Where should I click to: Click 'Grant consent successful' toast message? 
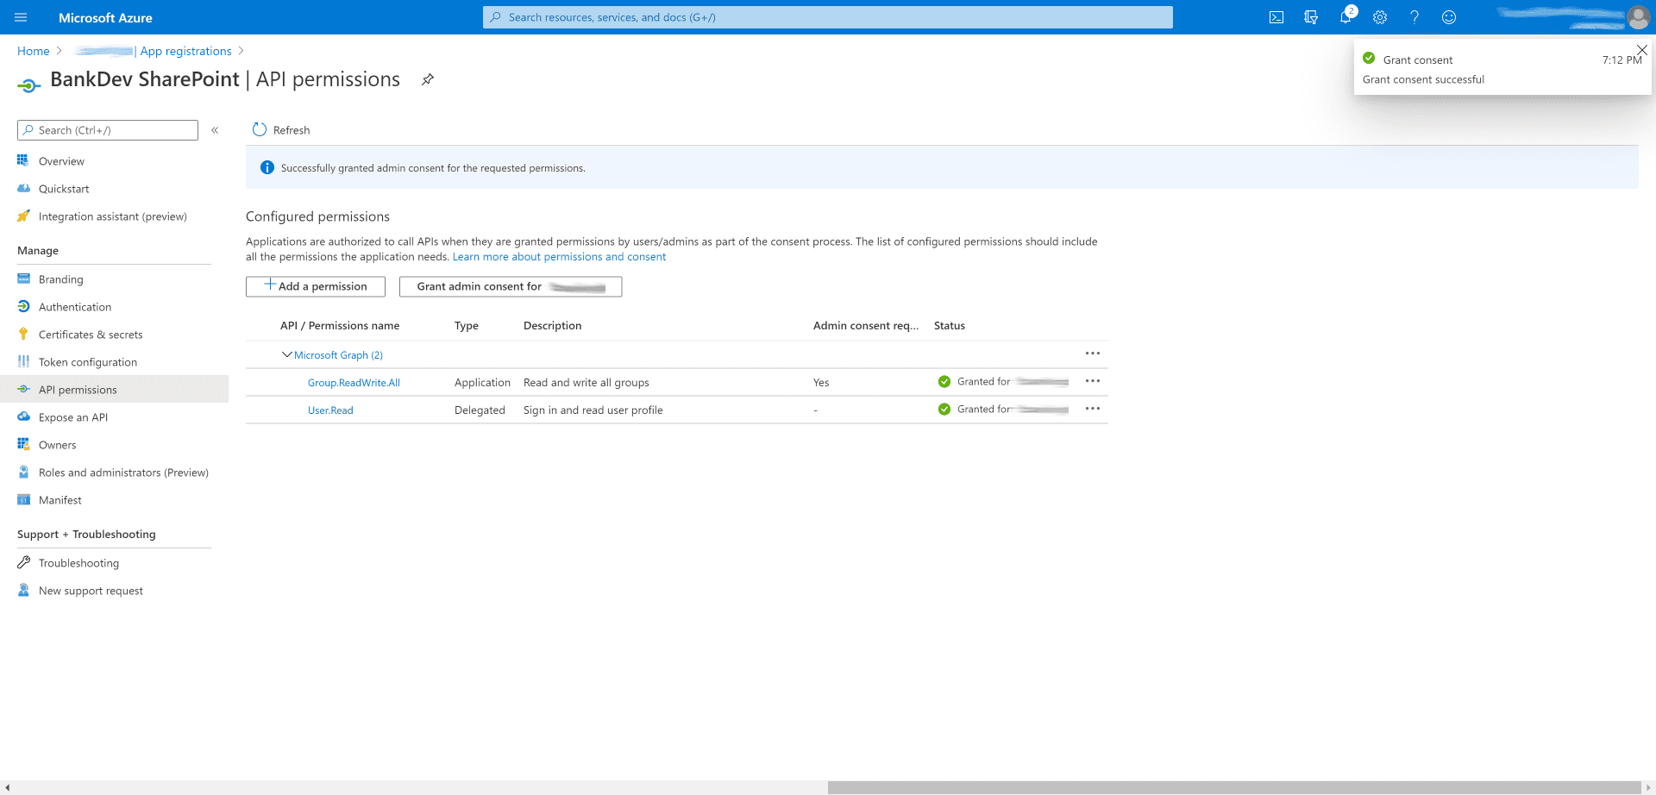[x=1423, y=79]
